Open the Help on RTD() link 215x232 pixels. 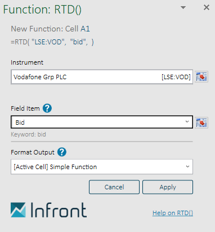(x=173, y=213)
